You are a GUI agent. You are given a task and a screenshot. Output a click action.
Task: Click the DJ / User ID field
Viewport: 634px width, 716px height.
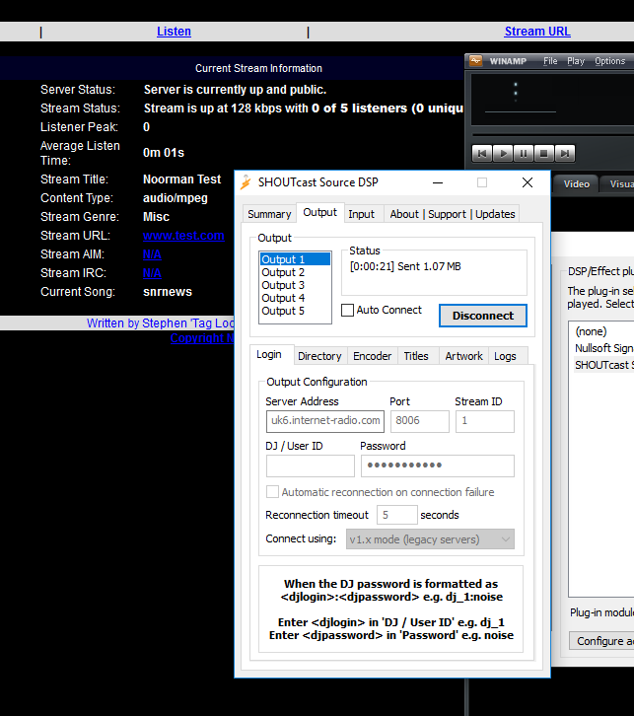coord(310,466)
